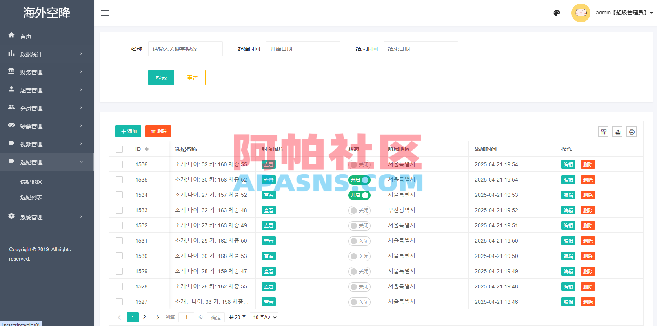Image resolution: width=657 pixels, height=326 pixels.
Task: Click the table print icon
Action: pyautogui.click(x=632, y=132)
